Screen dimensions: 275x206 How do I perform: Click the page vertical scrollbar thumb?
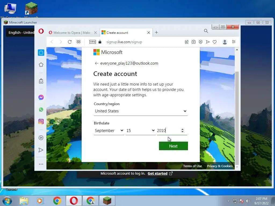237,118
